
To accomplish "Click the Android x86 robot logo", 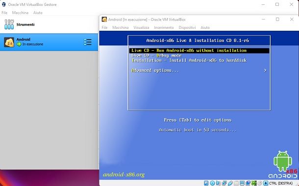I will coord(283,165).
